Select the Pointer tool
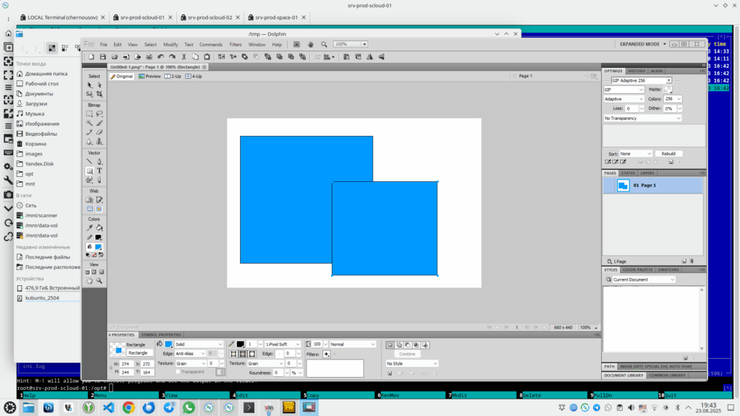 tap(90, 84)
